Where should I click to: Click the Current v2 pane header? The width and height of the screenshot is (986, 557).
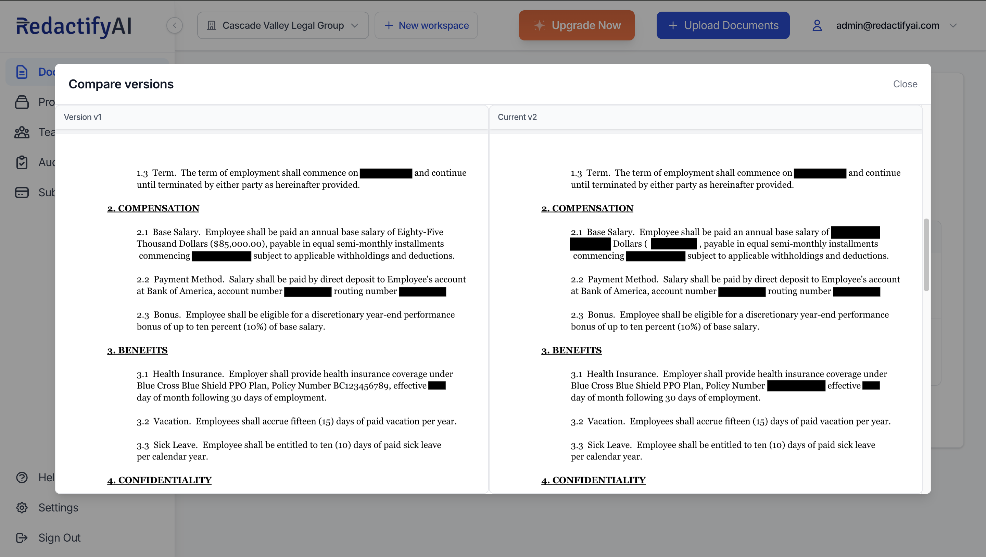tap(517, 117)
